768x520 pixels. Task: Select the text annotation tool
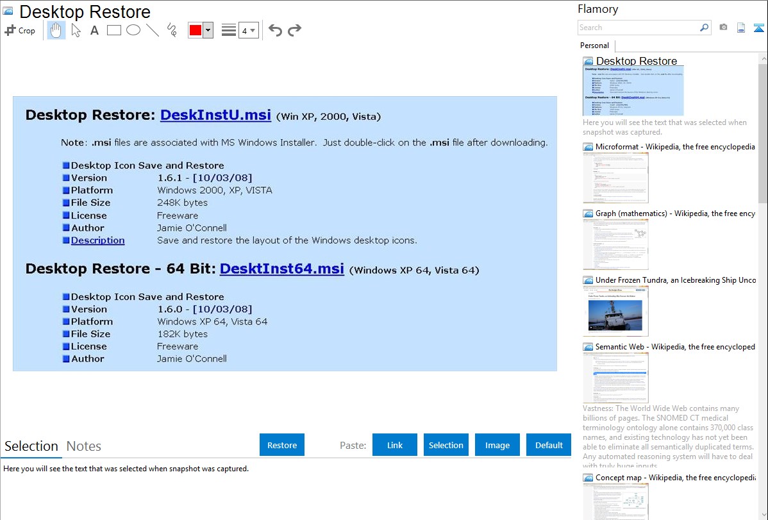coord(94,30)
